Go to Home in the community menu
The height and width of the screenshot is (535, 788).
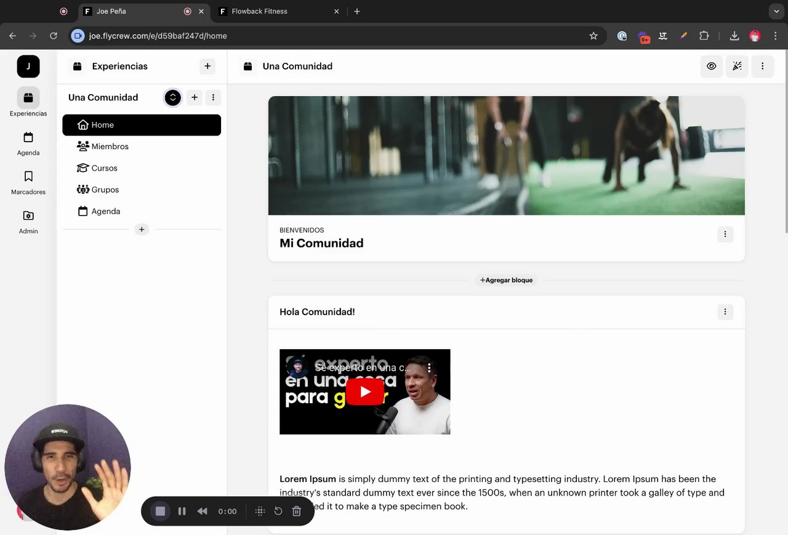[142, 125]
